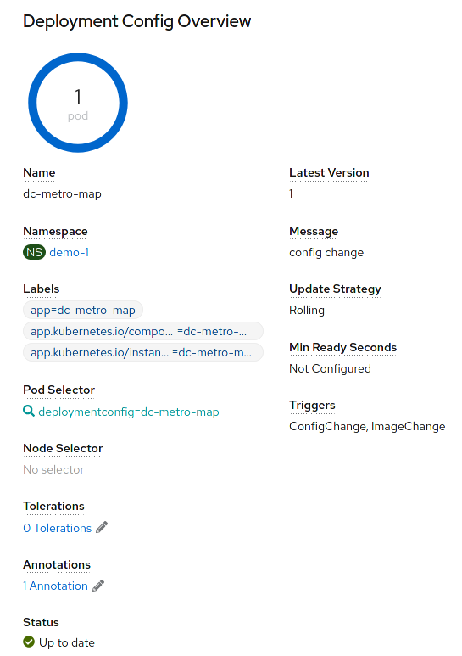The height and width of the screenshot is (656, 462).
Task: Open the deploymentconfig=dc-metro-map selector link
Action: tap(129, 412)
